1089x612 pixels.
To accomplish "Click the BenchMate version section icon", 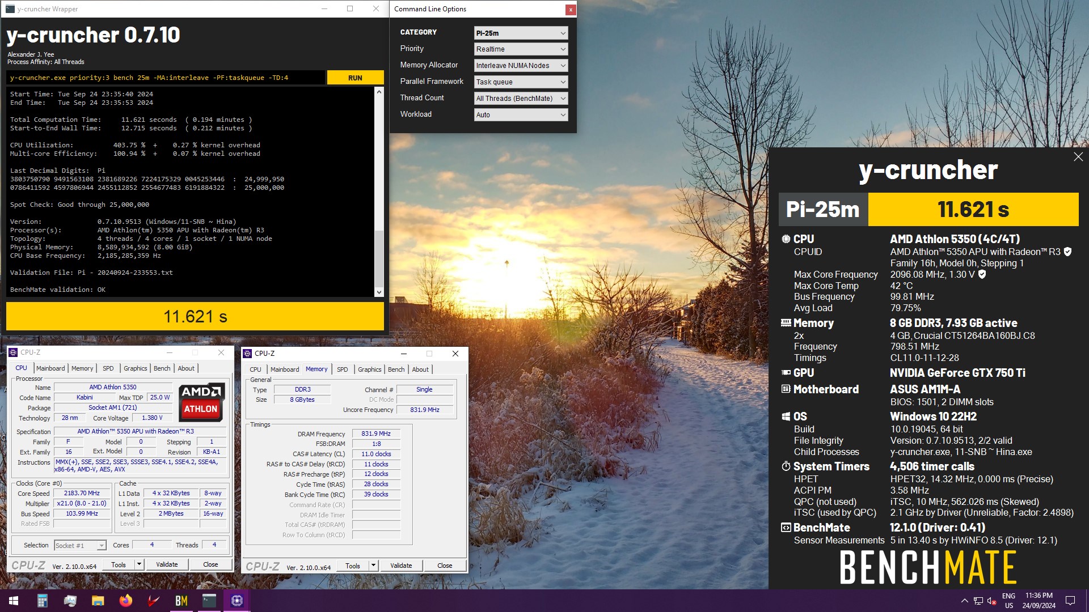I will coord(786,528).
